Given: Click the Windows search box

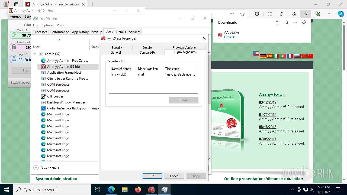Looking at the screenshot, I should click(52, 190).
